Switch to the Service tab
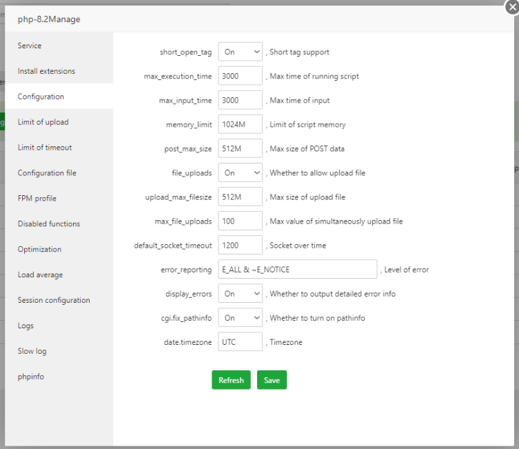519x449 pixels. [x=30, y=46]
